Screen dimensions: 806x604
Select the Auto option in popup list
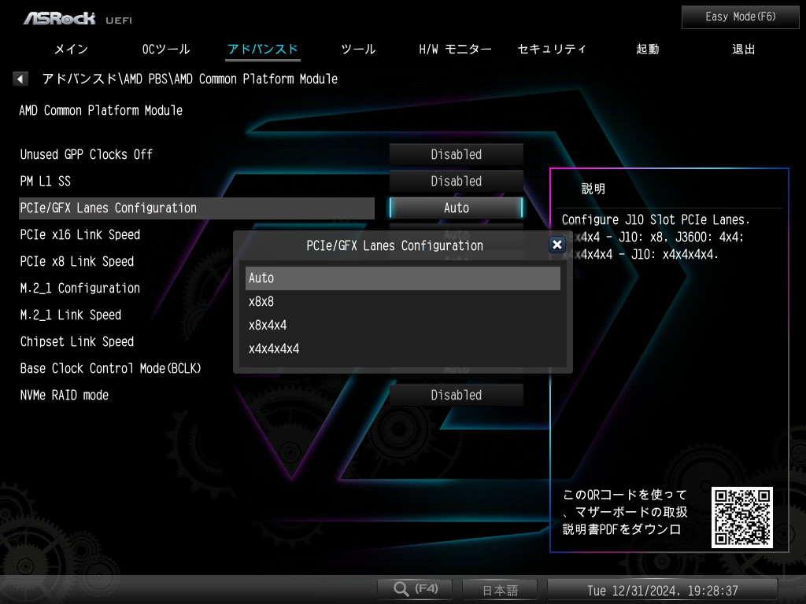click(402, 278)
